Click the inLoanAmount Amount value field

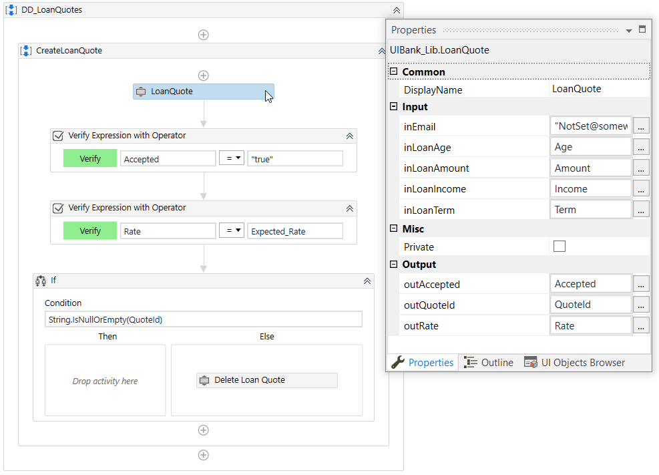point(590,168)
